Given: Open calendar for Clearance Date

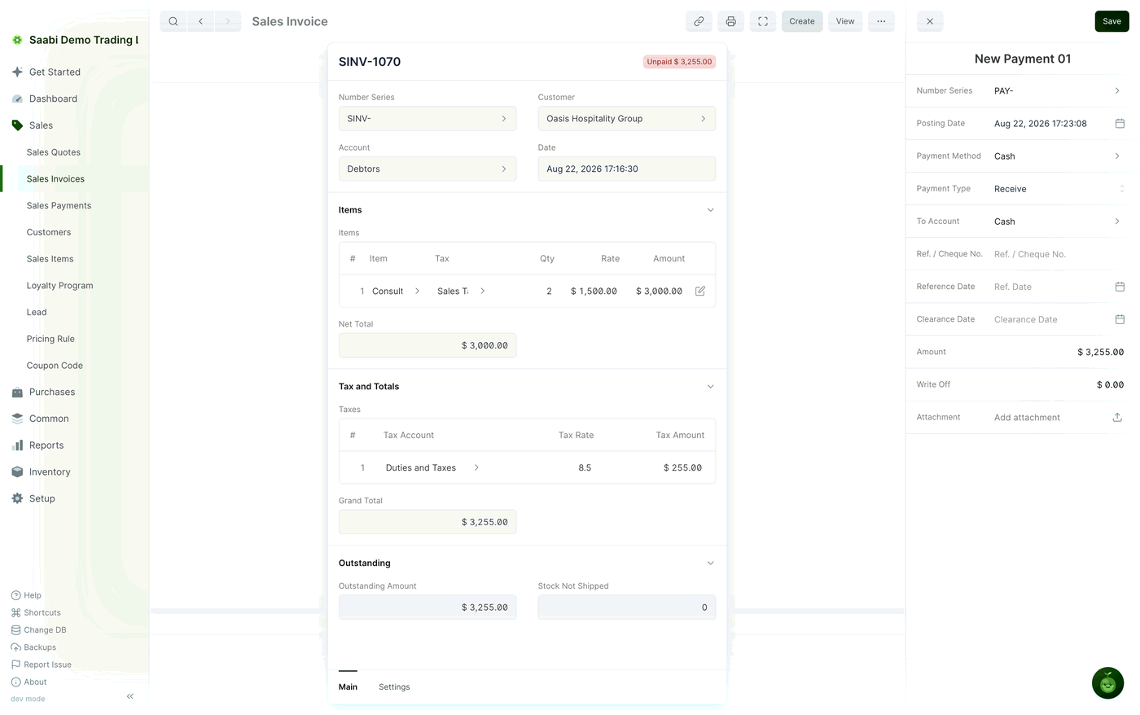Looking at the screenshot, I should (1120, 319).
